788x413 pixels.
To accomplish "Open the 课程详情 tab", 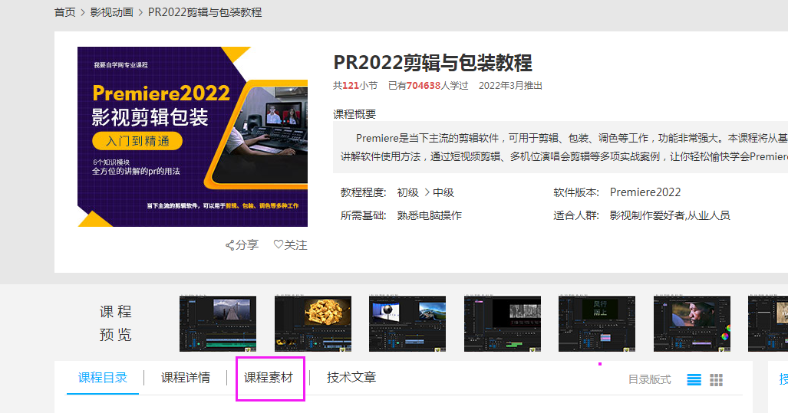I will click(x=186, y=378).
